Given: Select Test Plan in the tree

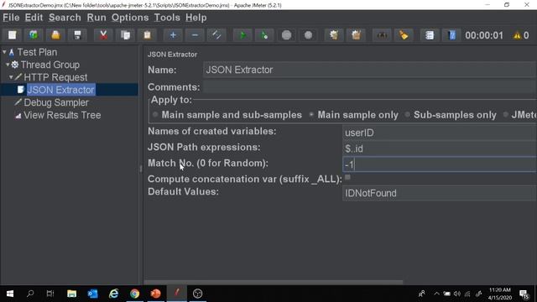Looking at the screenshot, I should [37, 52].
